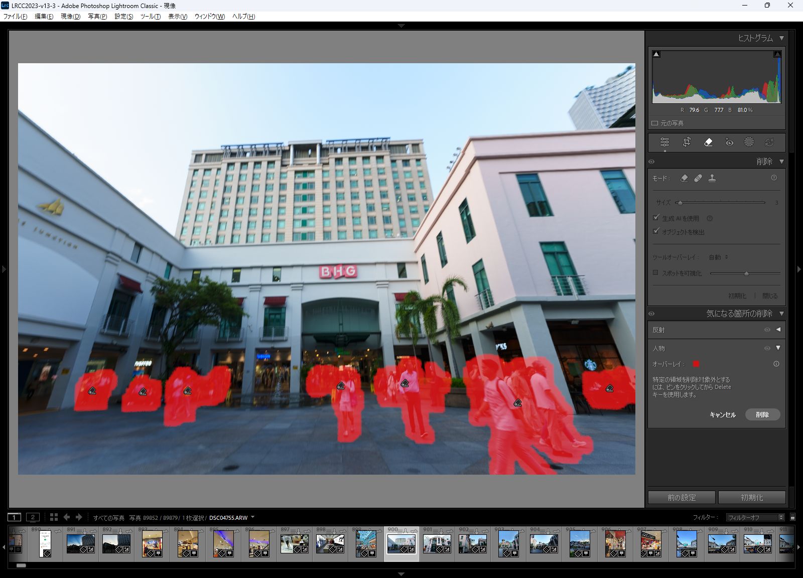The width and height of the screenshot is (803, 578).
Task: Open the 設定(S) menu
Action: (124, 17)
